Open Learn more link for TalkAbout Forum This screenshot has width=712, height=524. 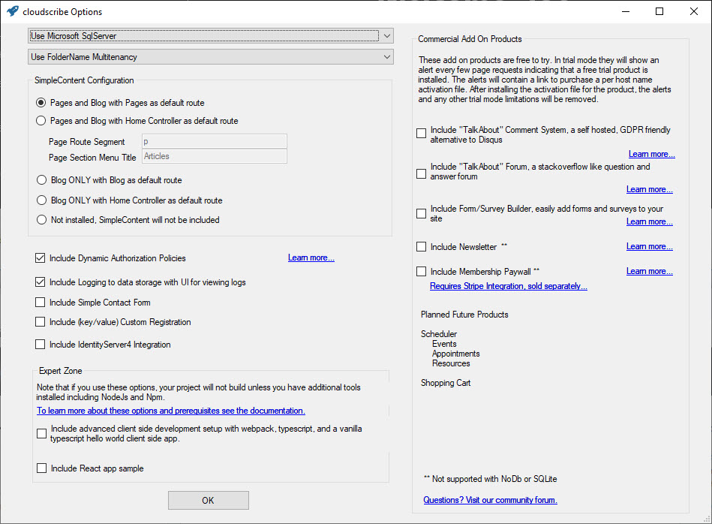click(x=649, y=189)
